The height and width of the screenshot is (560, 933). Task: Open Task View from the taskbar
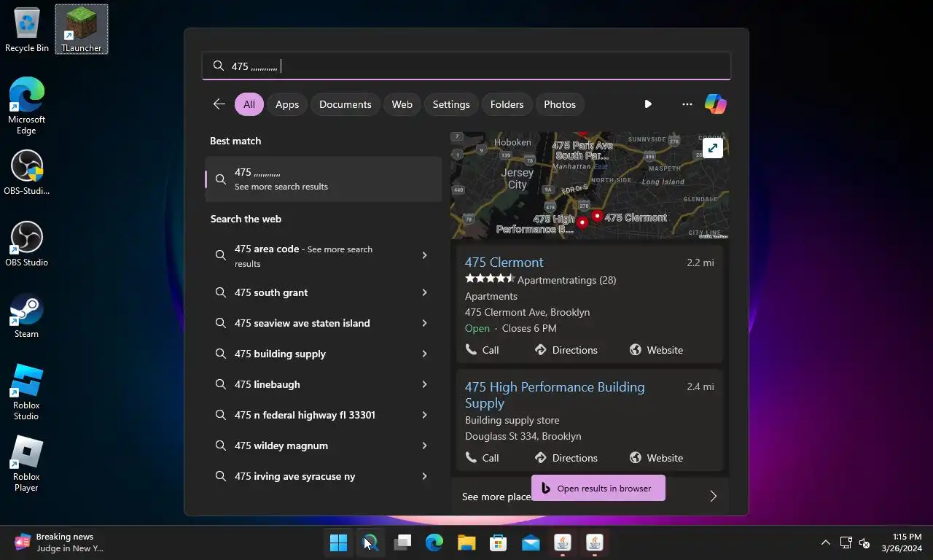tap(402, 542)
